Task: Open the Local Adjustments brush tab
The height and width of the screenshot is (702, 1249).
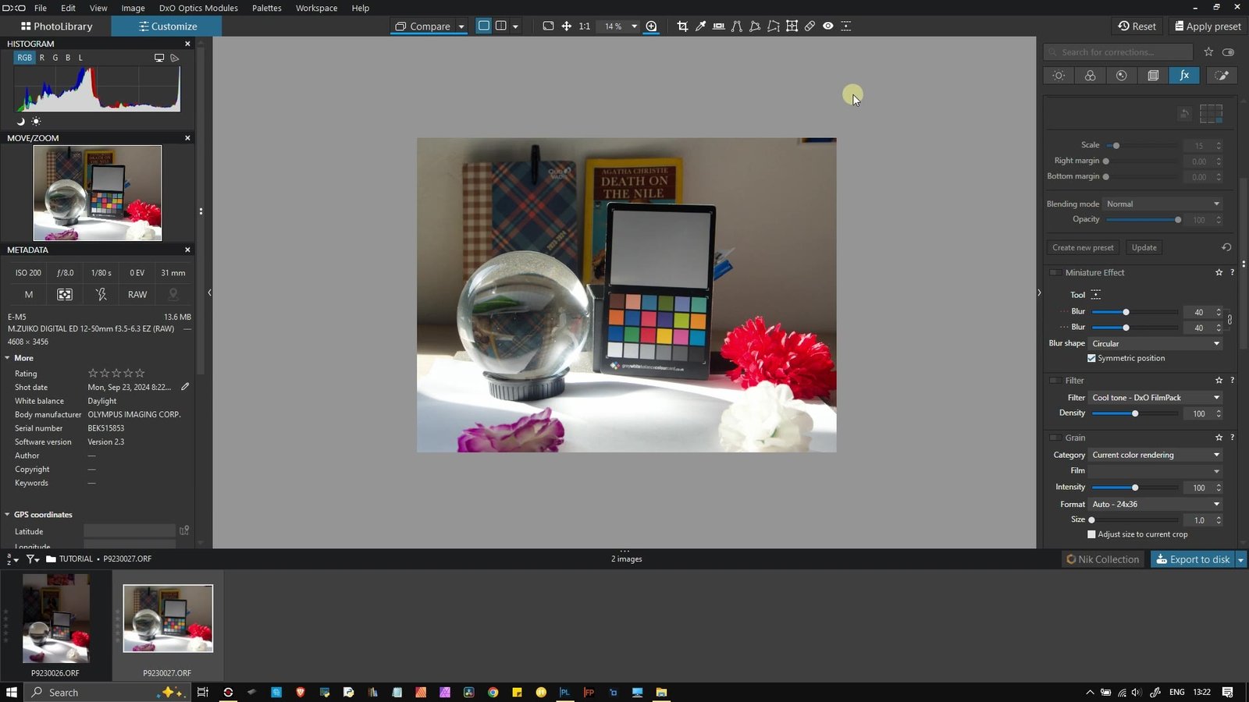Action: (1222, 75)
